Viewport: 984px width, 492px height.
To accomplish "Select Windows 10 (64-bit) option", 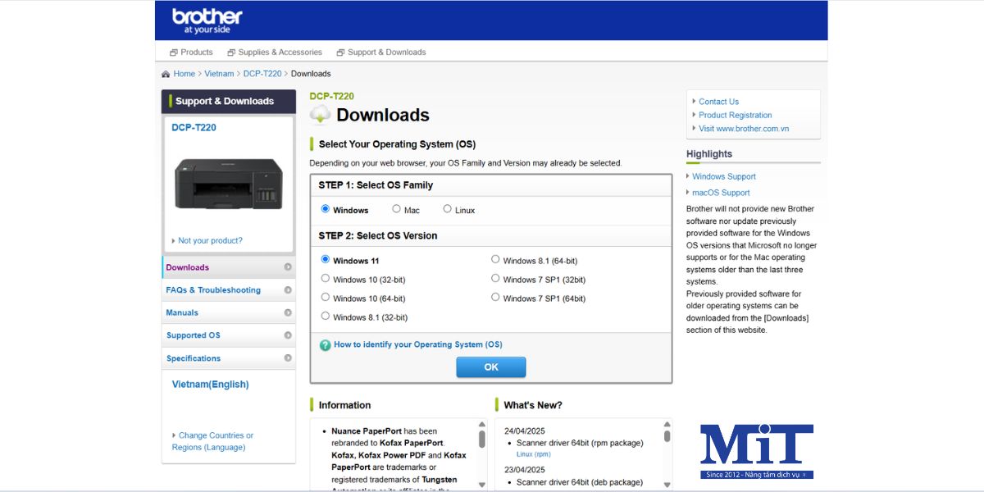I will click(x=326, y=297).
